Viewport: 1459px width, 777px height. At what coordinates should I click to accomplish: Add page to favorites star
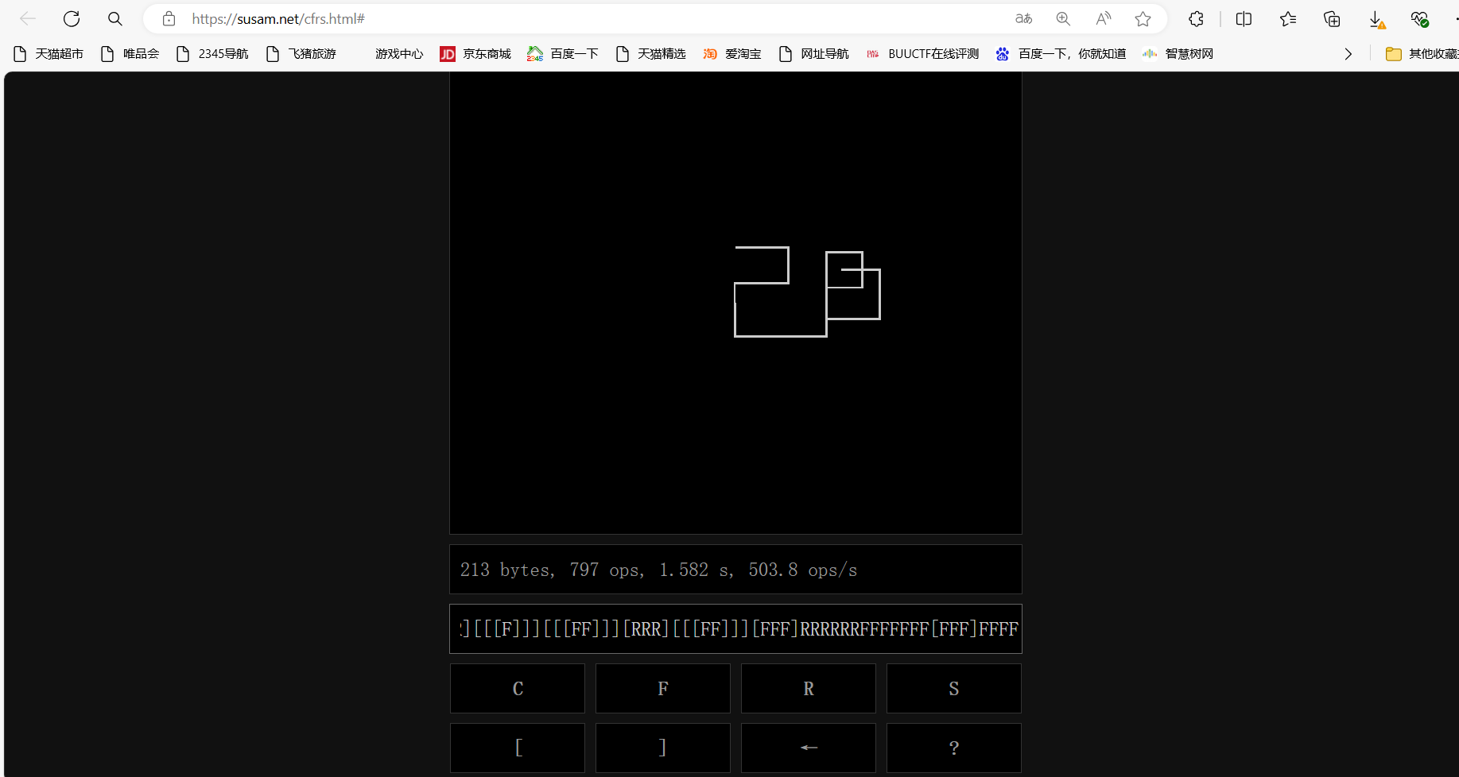click(1143, 19)
